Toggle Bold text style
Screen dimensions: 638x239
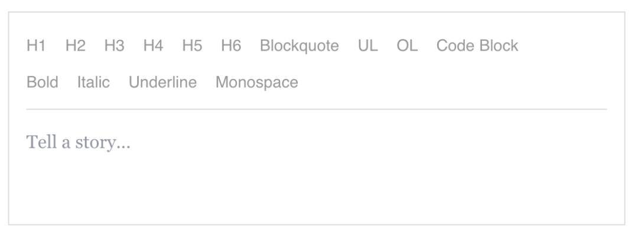(x=43, y=82)
